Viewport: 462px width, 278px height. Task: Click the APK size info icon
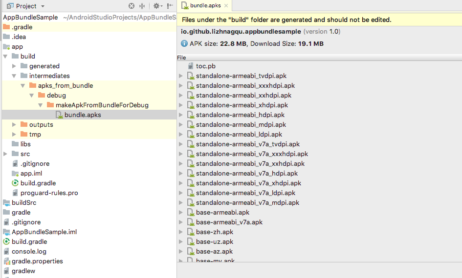coord(184,44)
